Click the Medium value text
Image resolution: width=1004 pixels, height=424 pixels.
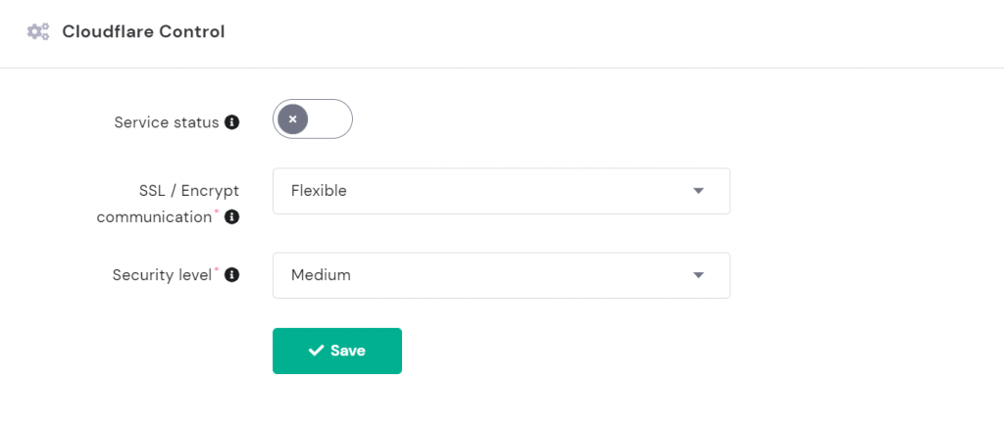(321, 275)
